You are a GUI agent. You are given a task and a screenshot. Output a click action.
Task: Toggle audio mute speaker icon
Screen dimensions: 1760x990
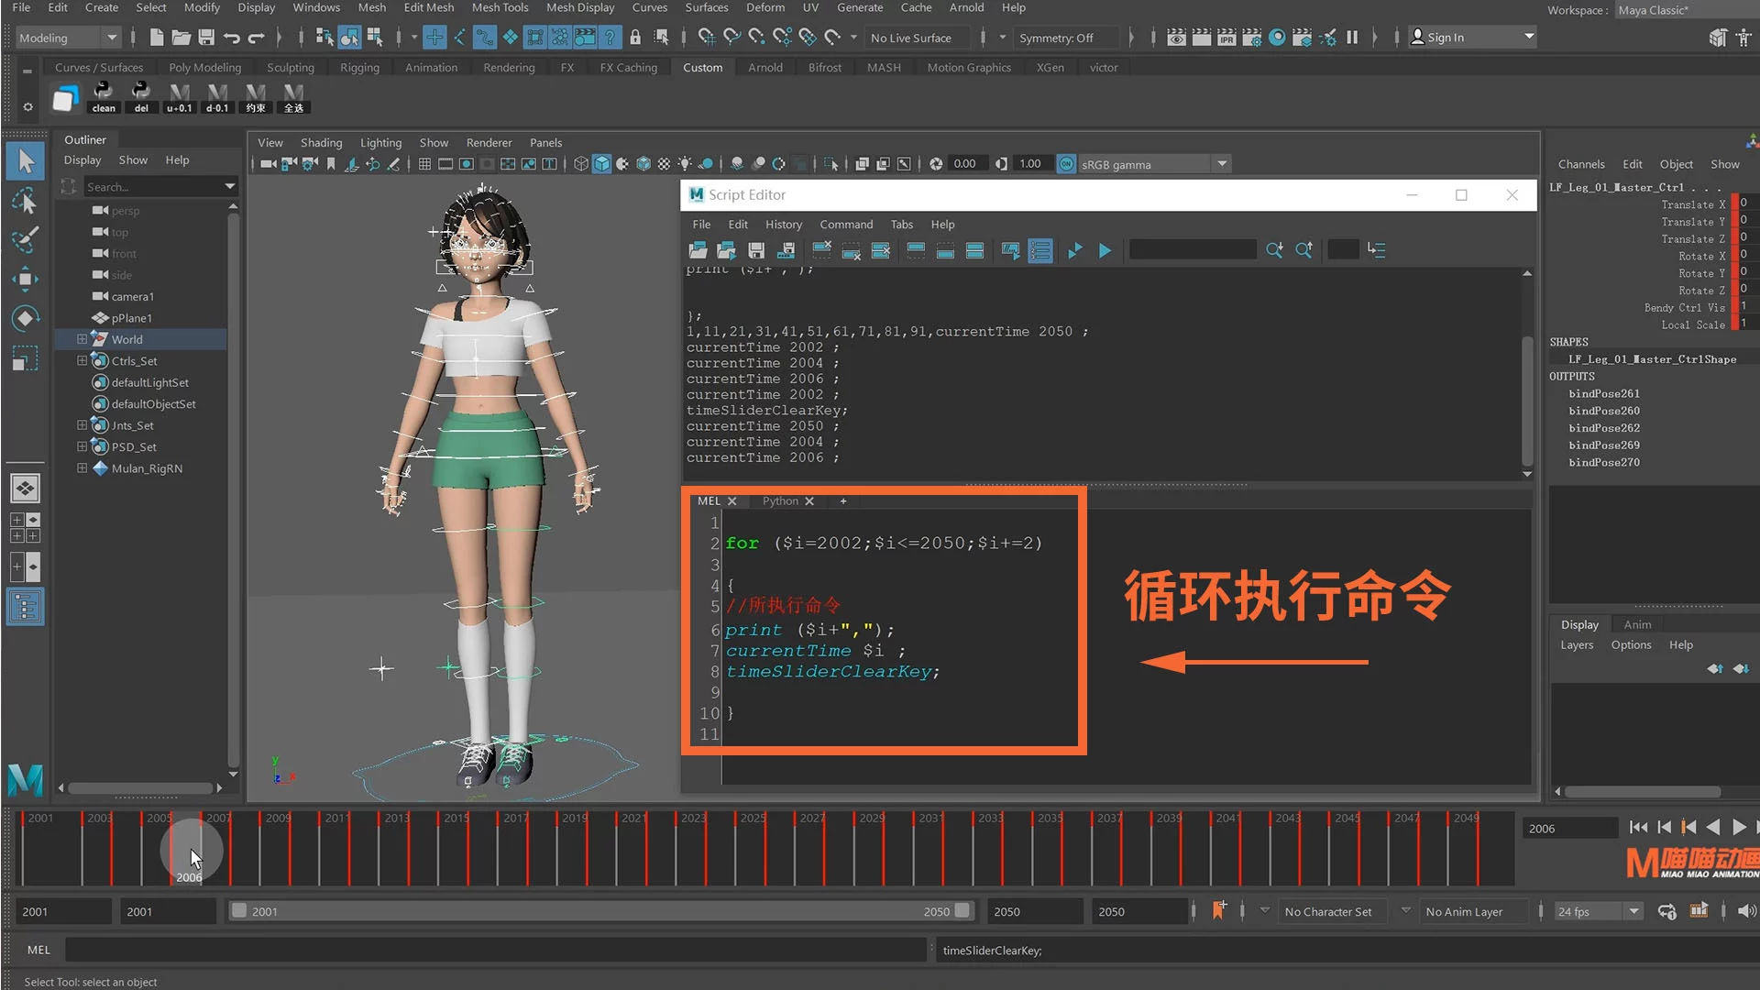pos(1746,910)
